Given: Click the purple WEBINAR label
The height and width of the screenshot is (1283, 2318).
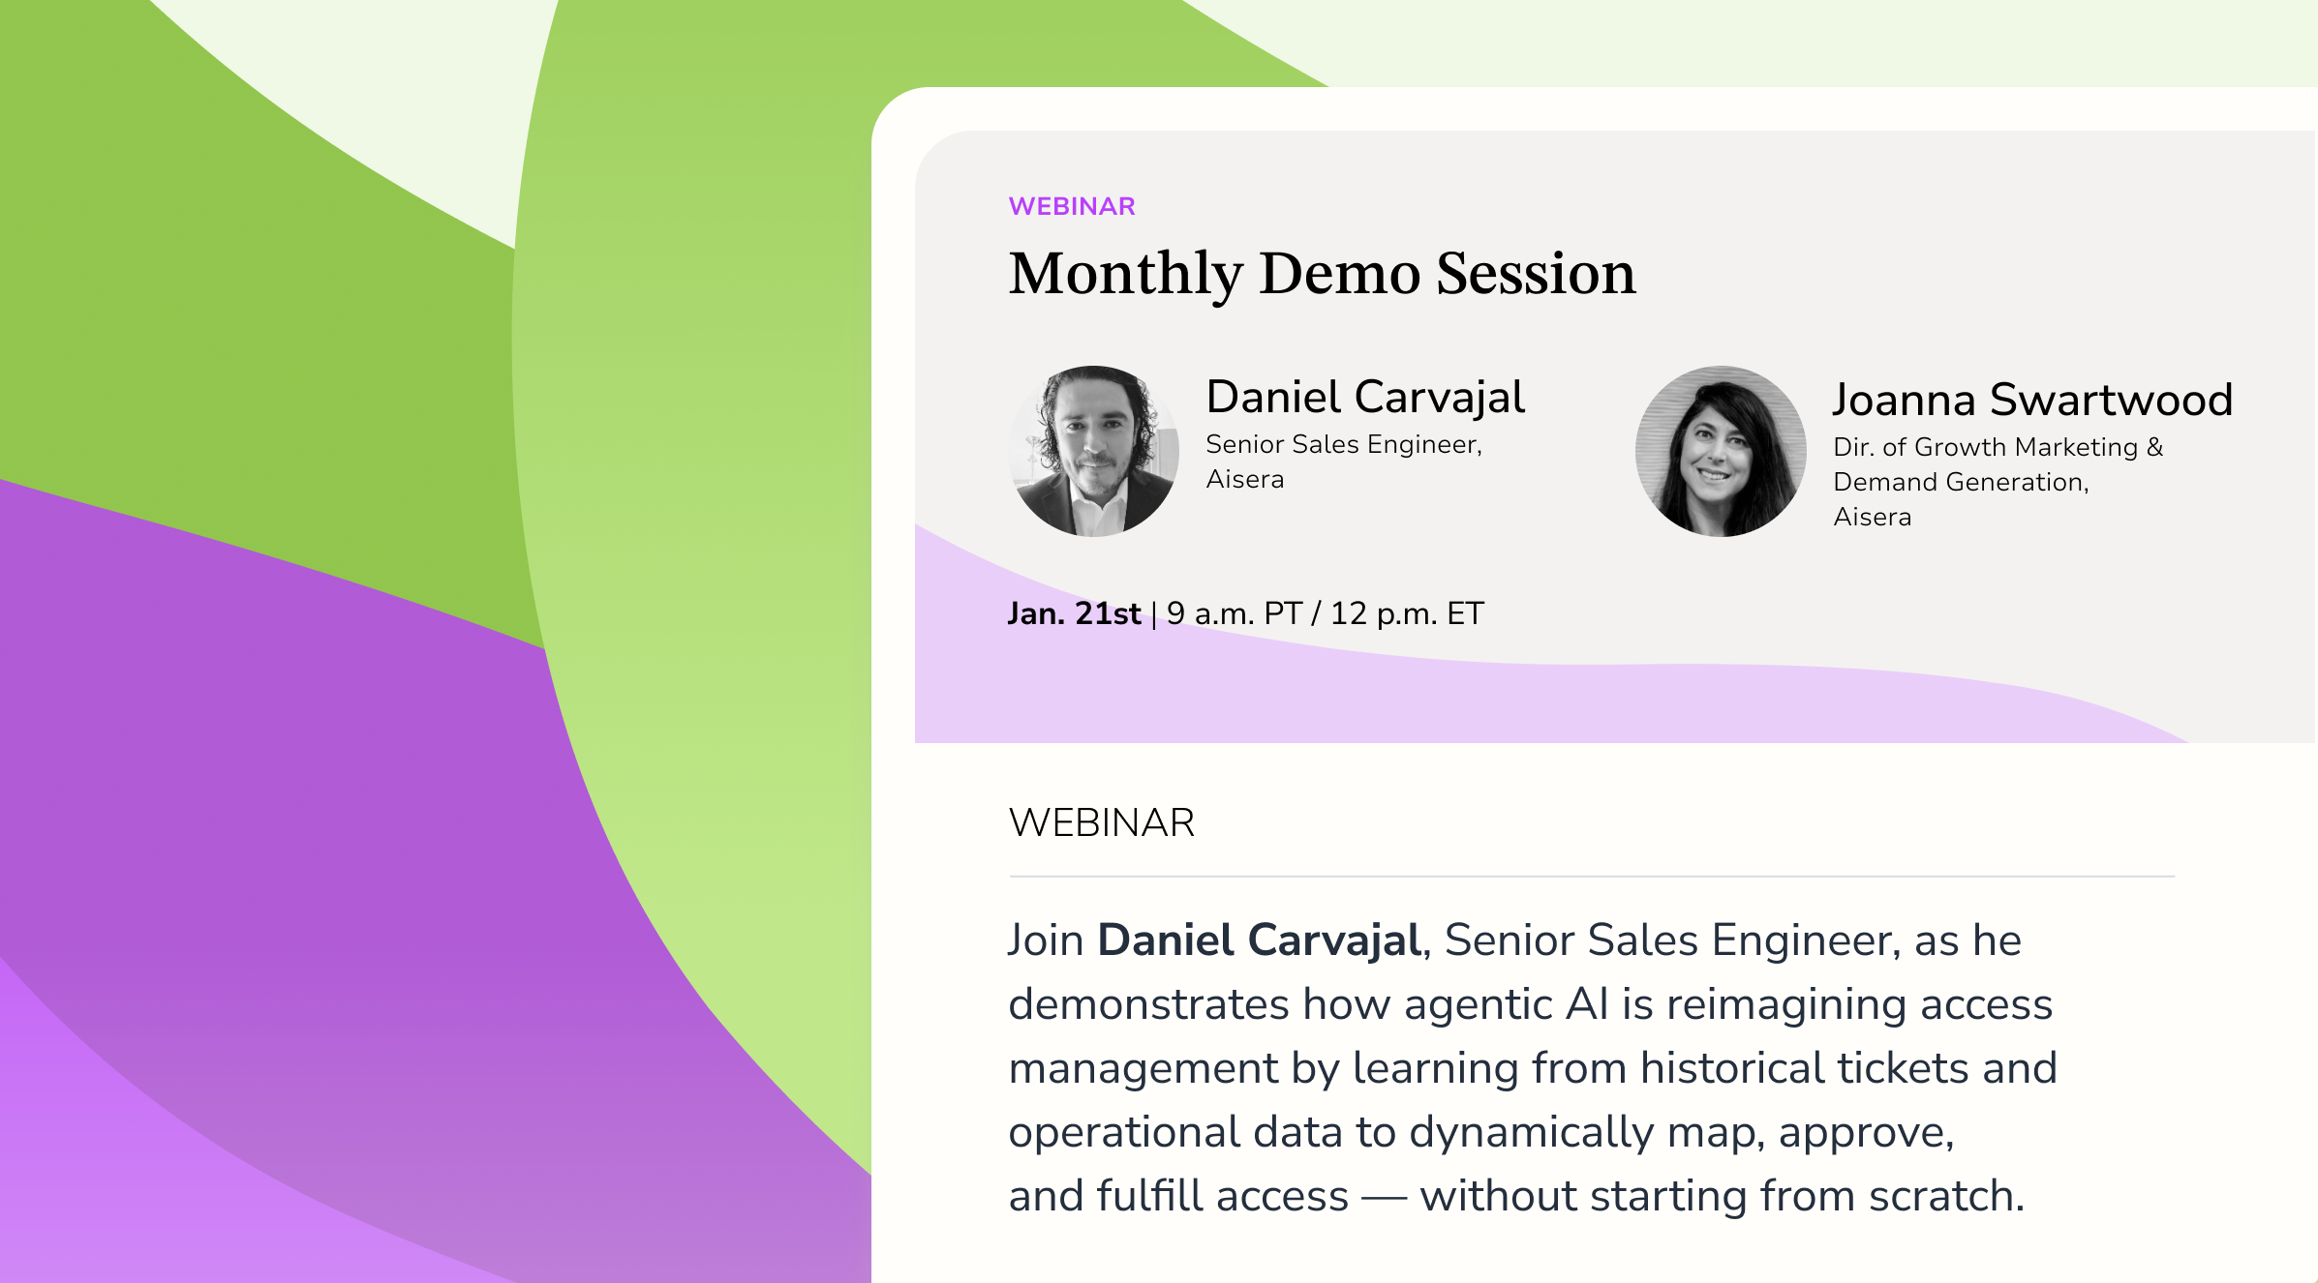Looking at the screenshot, I should 1071,206.
